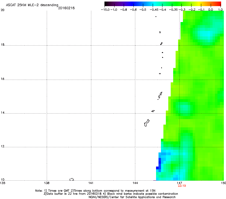Select the '-0.3' color scale label
Screen dimensions: 226x199
[182, 10]
